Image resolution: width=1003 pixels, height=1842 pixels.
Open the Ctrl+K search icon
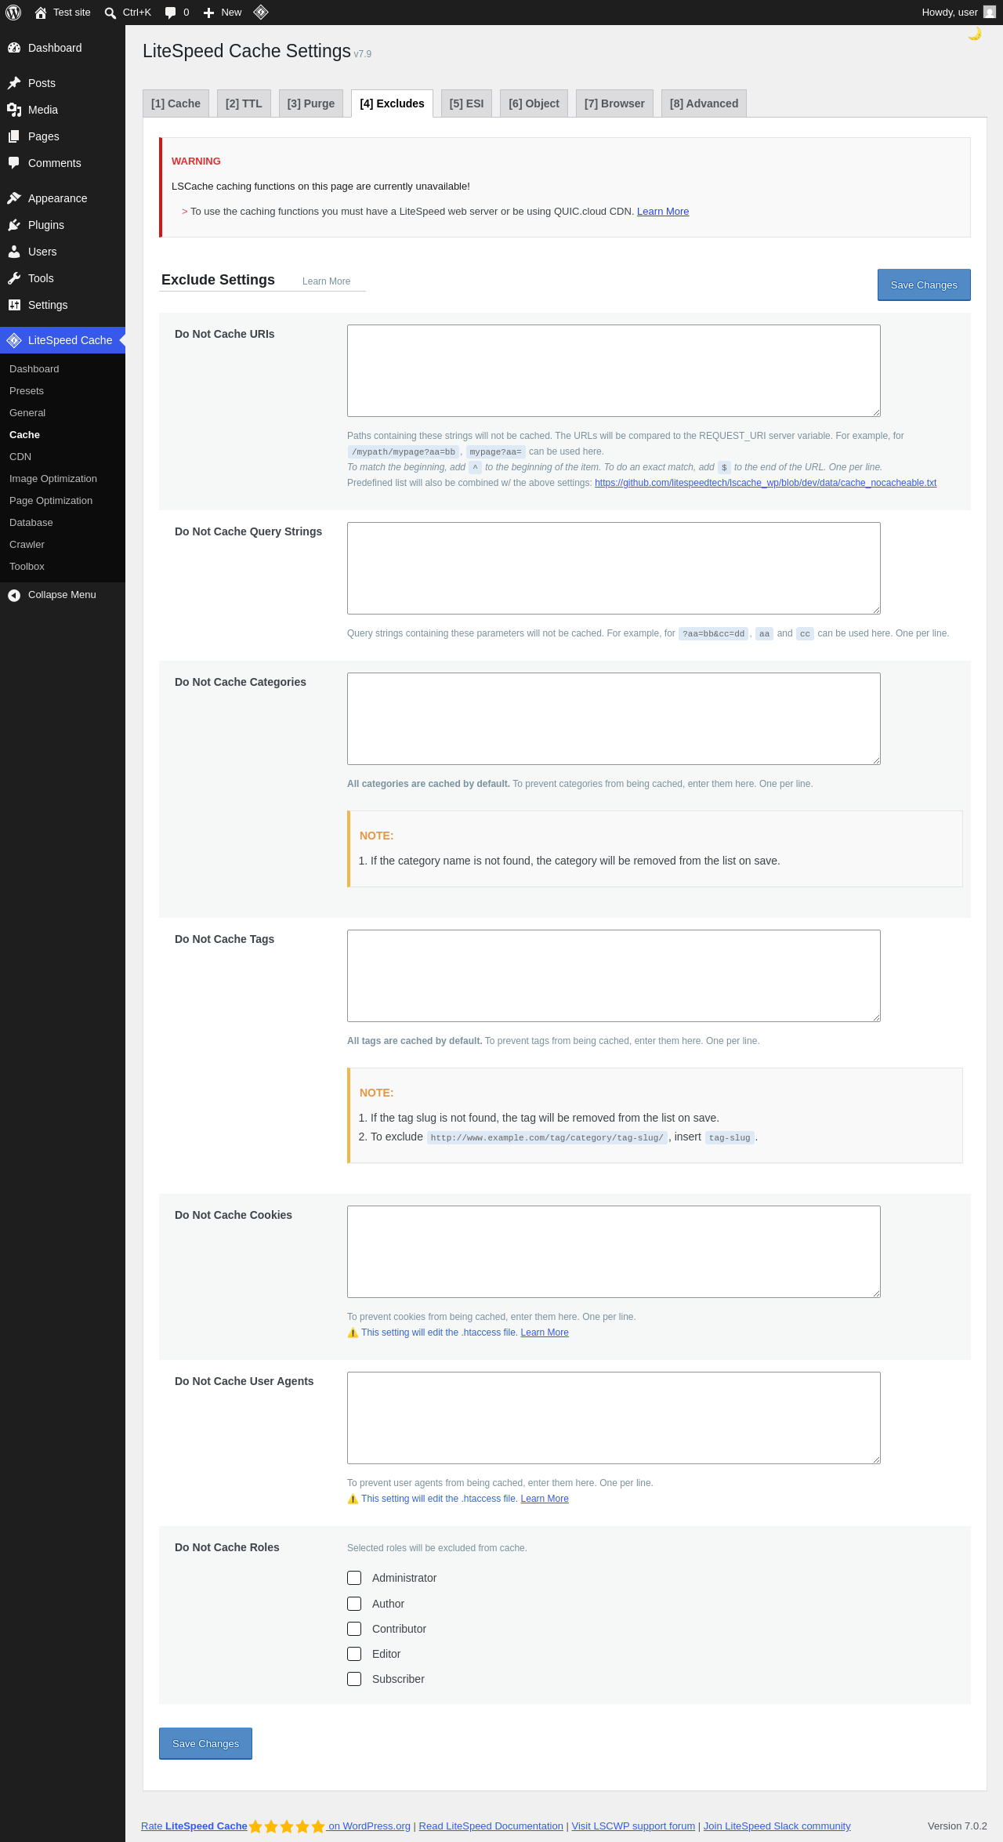110,13
